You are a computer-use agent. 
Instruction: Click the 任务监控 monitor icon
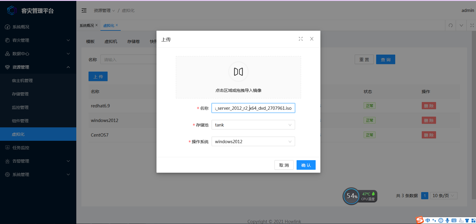7,148
